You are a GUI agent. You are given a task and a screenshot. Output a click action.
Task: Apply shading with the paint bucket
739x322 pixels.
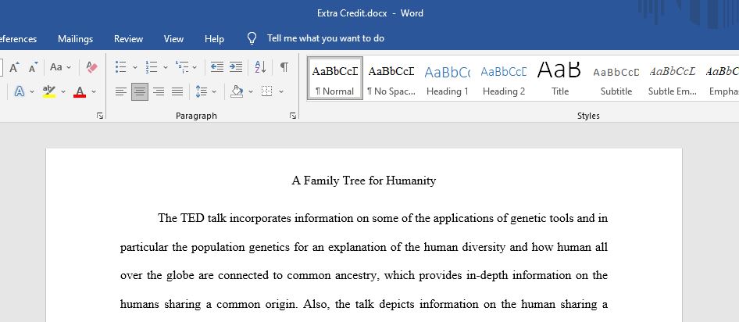(x=237, y=91)
